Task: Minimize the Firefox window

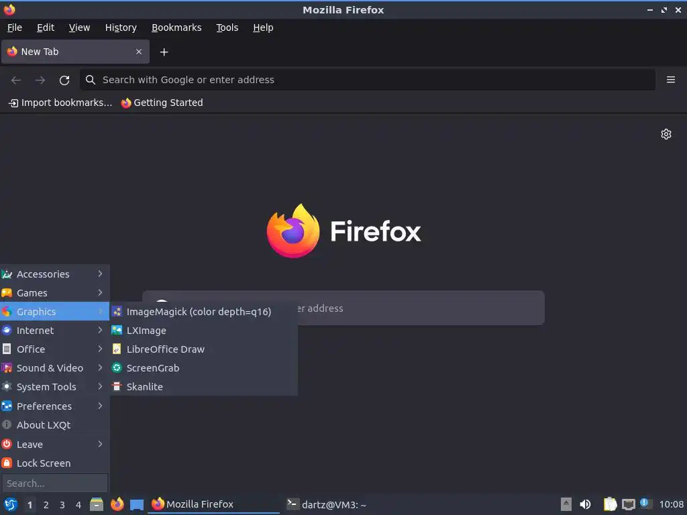Action: pyautogui.click(x=649, y=9)
